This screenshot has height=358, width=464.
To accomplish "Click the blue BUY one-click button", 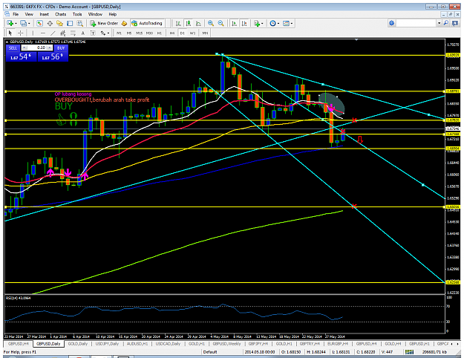I will [x=61, y=48].
